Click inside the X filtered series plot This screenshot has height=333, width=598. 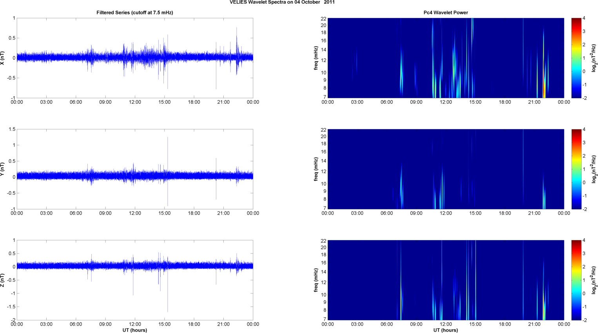[135, 58]
